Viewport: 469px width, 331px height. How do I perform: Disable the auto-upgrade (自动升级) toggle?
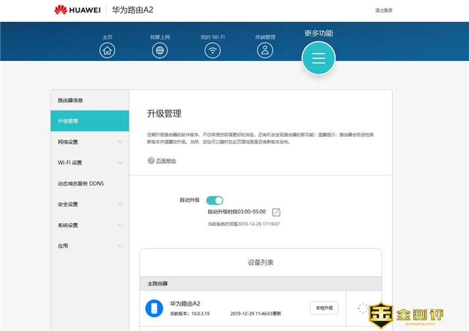214,200
